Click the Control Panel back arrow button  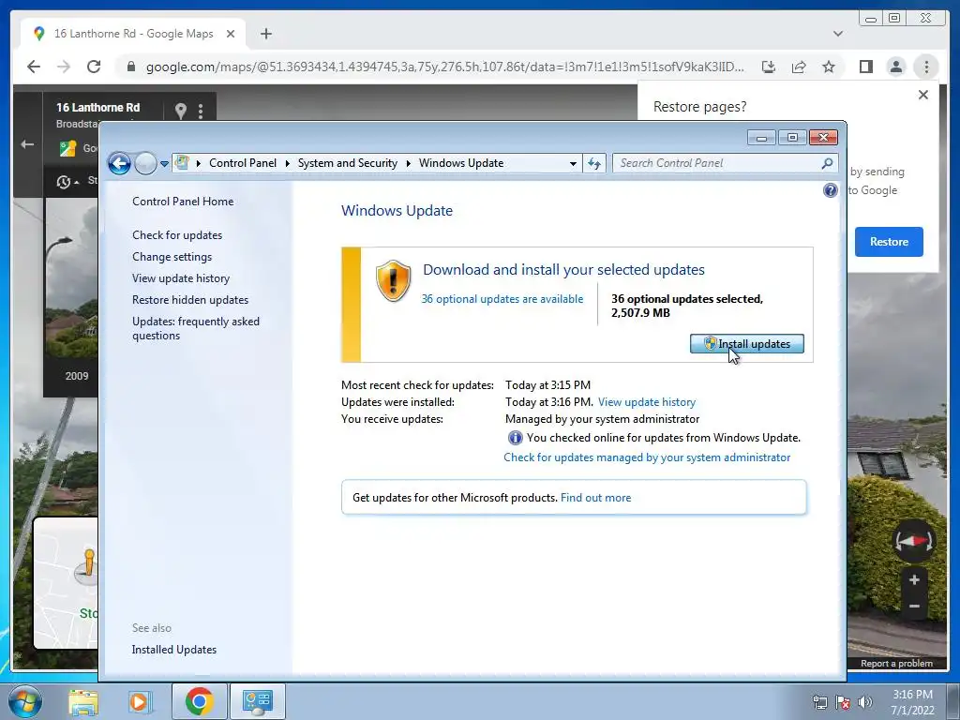119,163
